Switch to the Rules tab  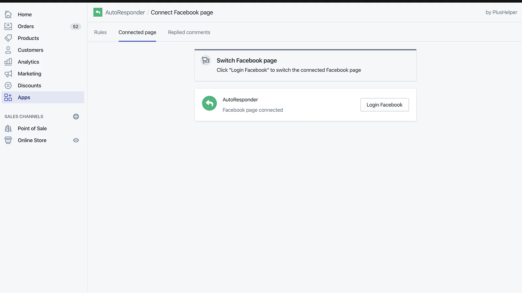pos(100,32)
